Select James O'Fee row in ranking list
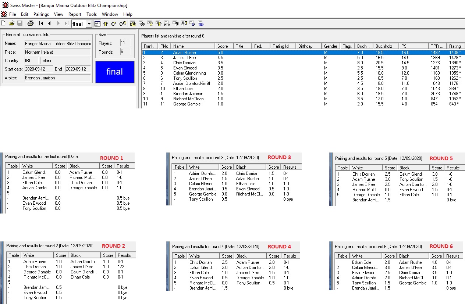465x305 pixels. point(184,58)
